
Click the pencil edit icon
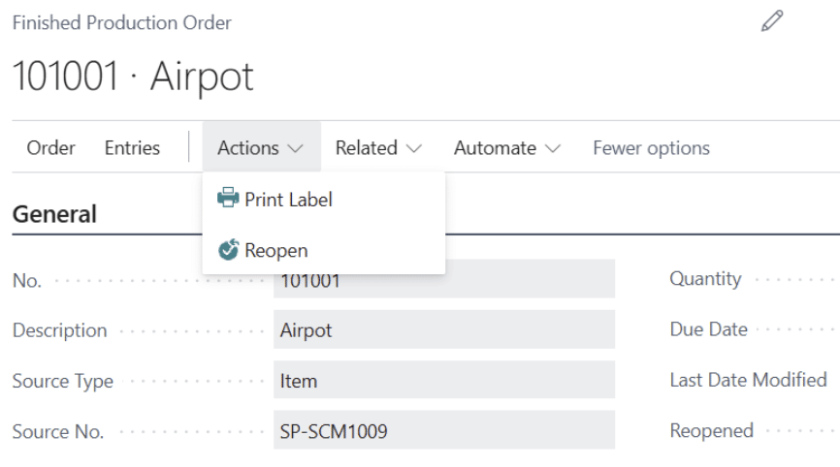(772, 21)
